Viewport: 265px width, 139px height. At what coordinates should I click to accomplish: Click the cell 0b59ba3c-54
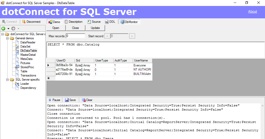[65, 65]
